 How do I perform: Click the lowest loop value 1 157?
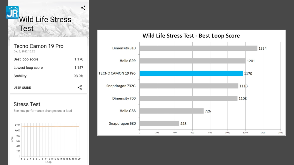pos(79,68)
